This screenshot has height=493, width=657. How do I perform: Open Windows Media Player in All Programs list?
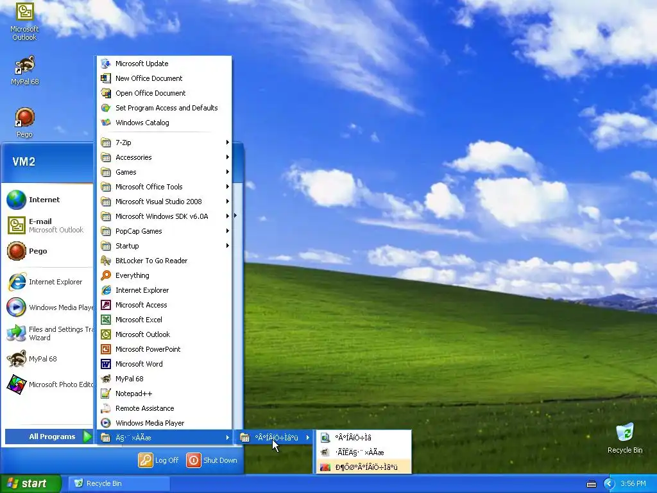[x=164, y=423]
